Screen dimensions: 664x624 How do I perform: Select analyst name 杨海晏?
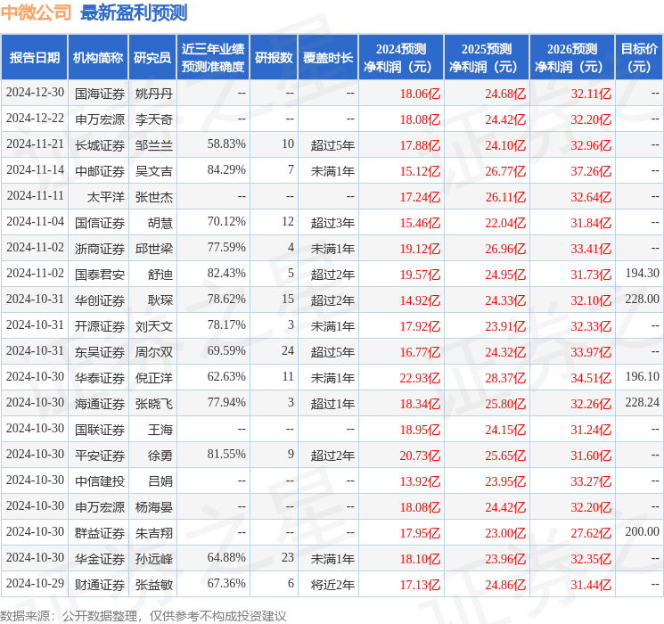[x=154, y=507]
